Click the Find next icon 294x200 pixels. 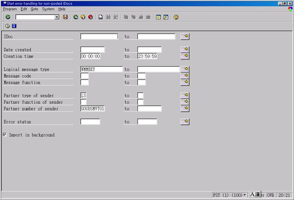(x=116, y=17)
